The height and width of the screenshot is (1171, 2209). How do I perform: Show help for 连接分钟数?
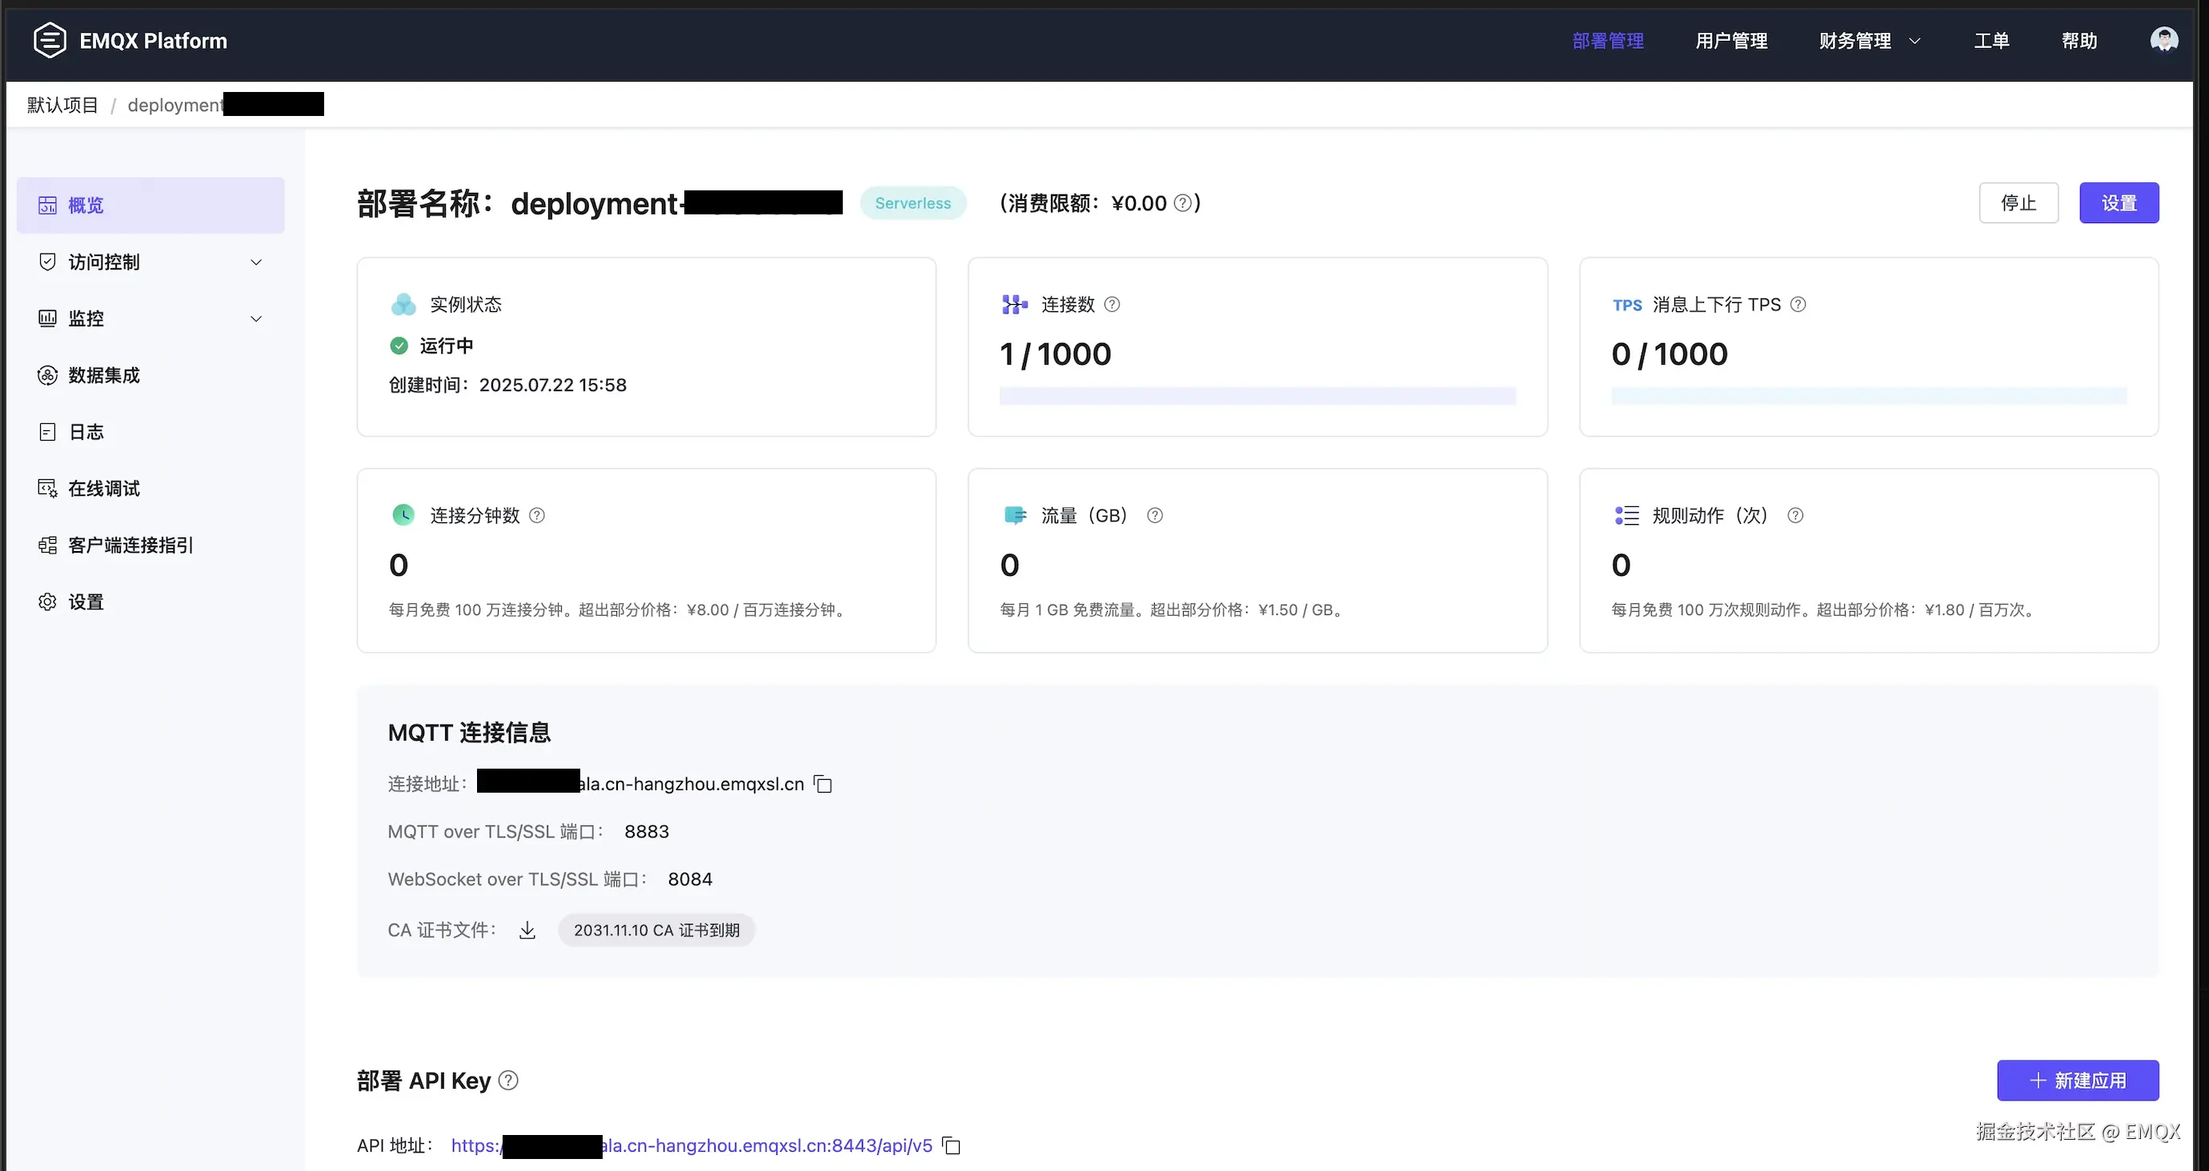point(537,515)
